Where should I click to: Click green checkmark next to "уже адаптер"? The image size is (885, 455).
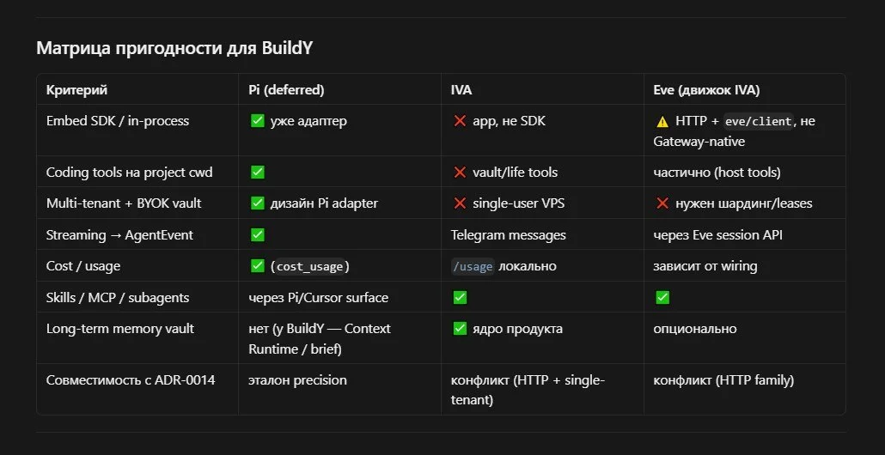pos(258,121)
